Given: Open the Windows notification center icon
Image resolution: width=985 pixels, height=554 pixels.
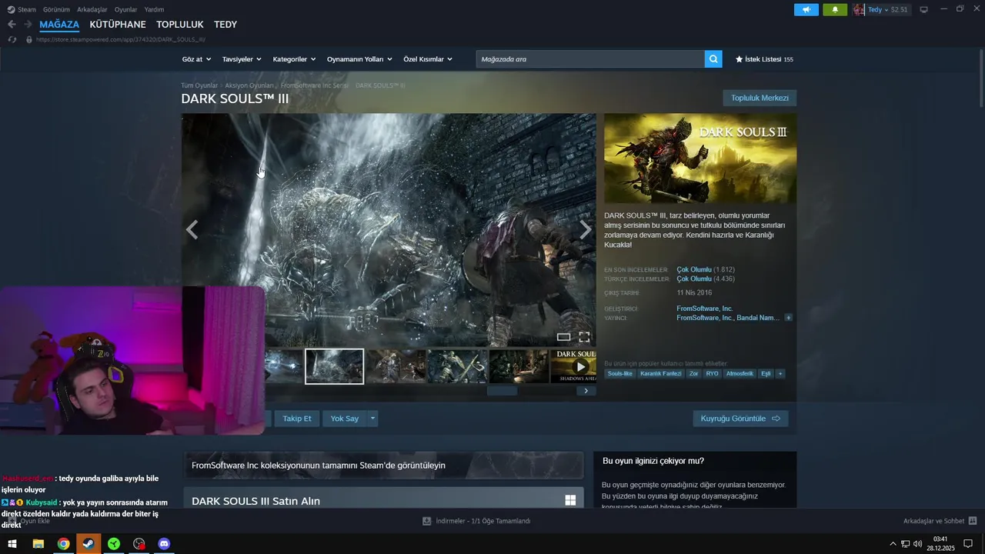Looking at the screenshot, I should [968, 544].
